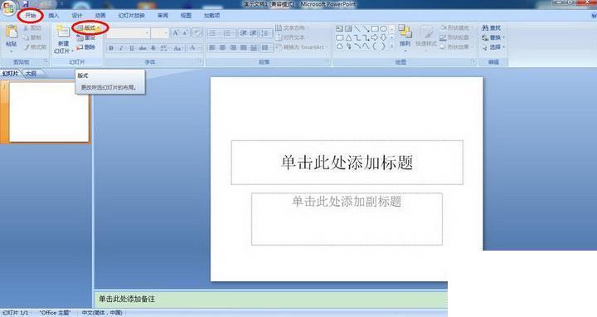Open 形状轮廓 (Shape Outline) color picker
597x317 pixels.
tap(456, 37)
